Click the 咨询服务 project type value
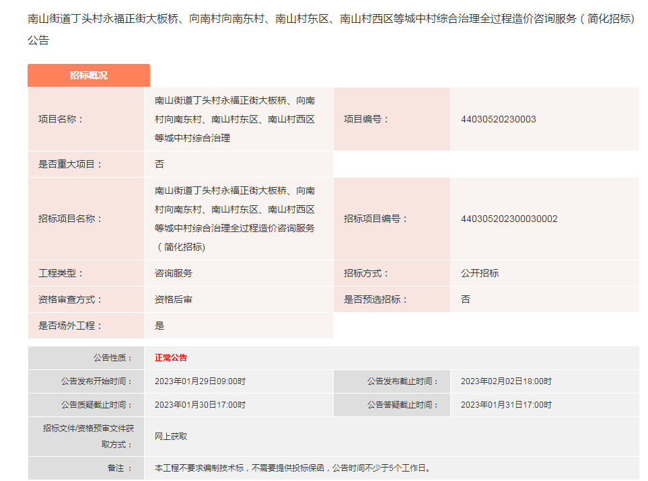The image size is (648, 481). coord(174,273)
